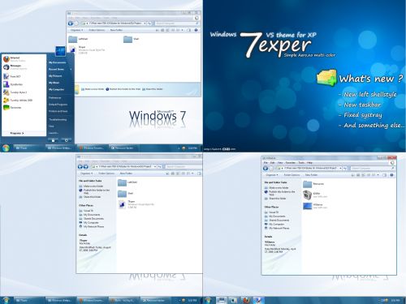406x304 pixels.
Task: Launch StyleBuilder from the Start menu
Action: click(x=13, y=84)
